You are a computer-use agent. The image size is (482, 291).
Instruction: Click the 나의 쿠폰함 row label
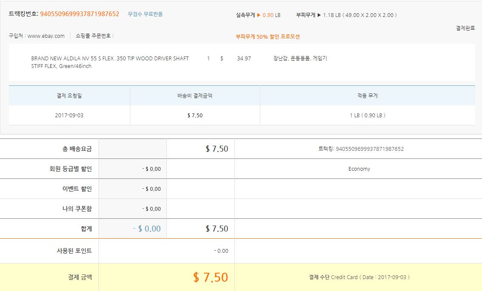pyautogui.click(x=77, y=209)
